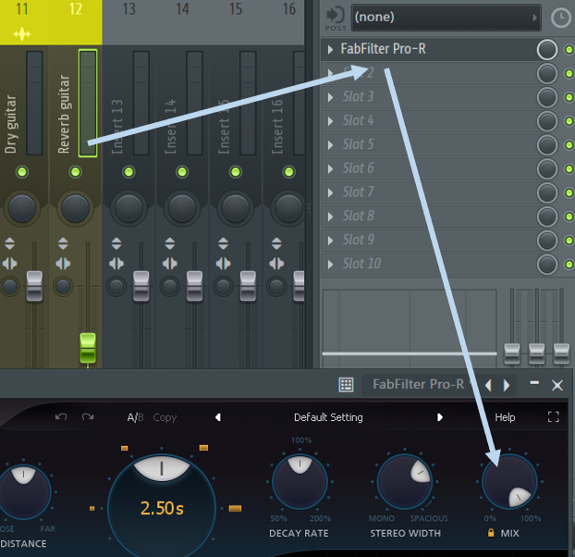Open Slot 3 menu arrow
The width and height of the screenshot is (575, 557).
tap(330, 97)
